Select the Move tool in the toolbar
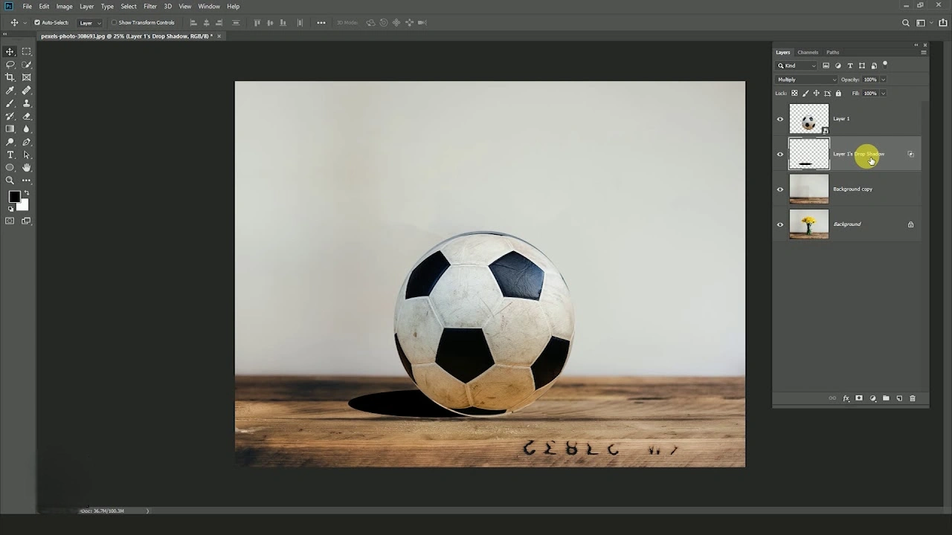 click(10, 51)
